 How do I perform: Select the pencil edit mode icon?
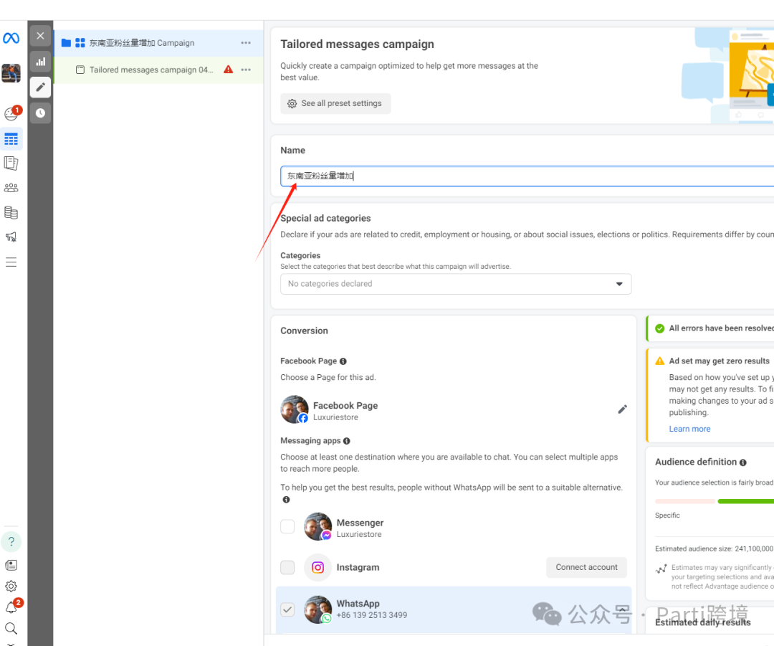(x=40, y=87)
